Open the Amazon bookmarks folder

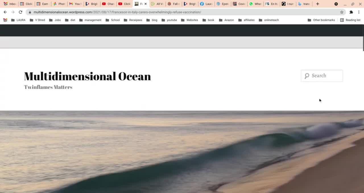coord(226,20)
